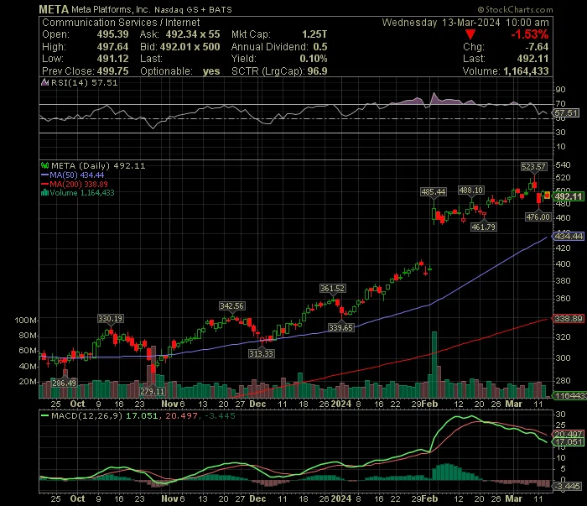Click the Annual Dividend value 0.5
587x506 pixels.
[x=320, y=47]
